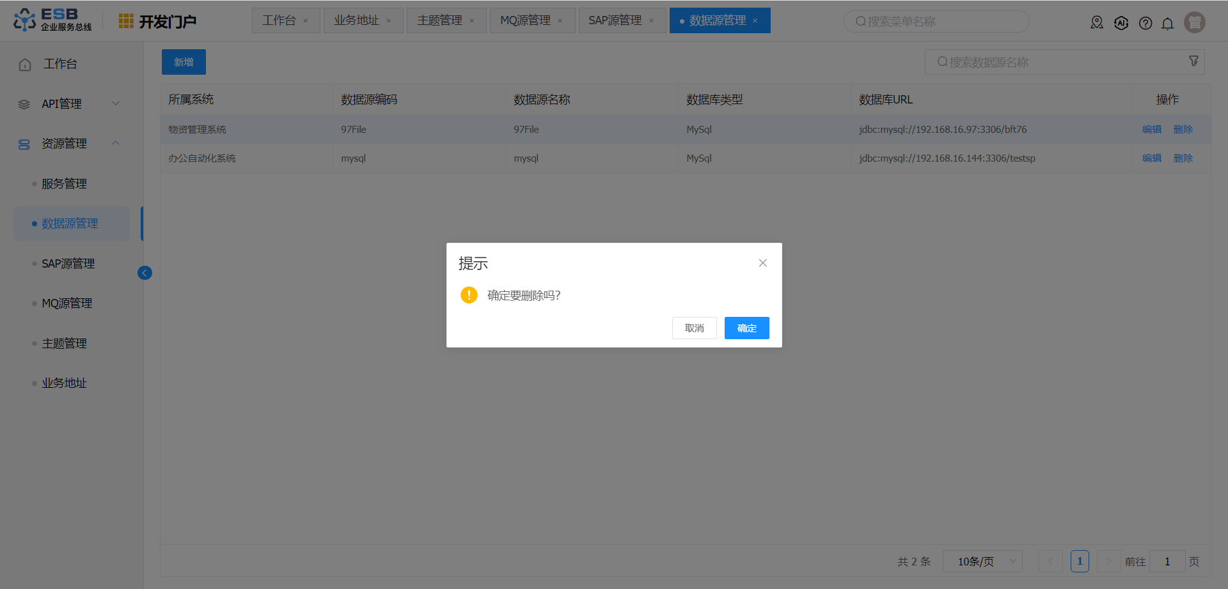Viewport: 1228px width, 589px height.
Task: Select page 1 in pagination
Action: (x=1080, y=562)
